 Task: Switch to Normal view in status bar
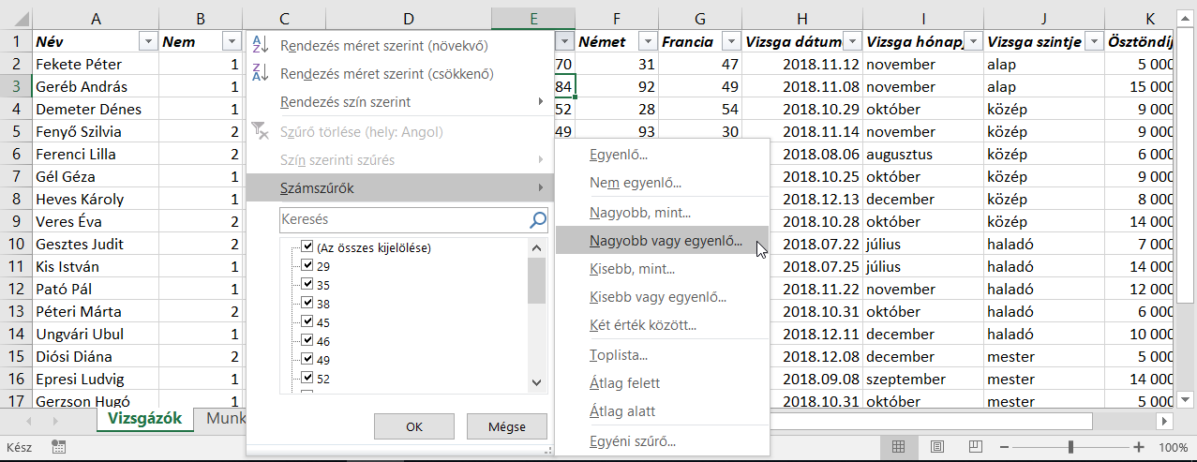pyautogui.click(x=899, y=447)
